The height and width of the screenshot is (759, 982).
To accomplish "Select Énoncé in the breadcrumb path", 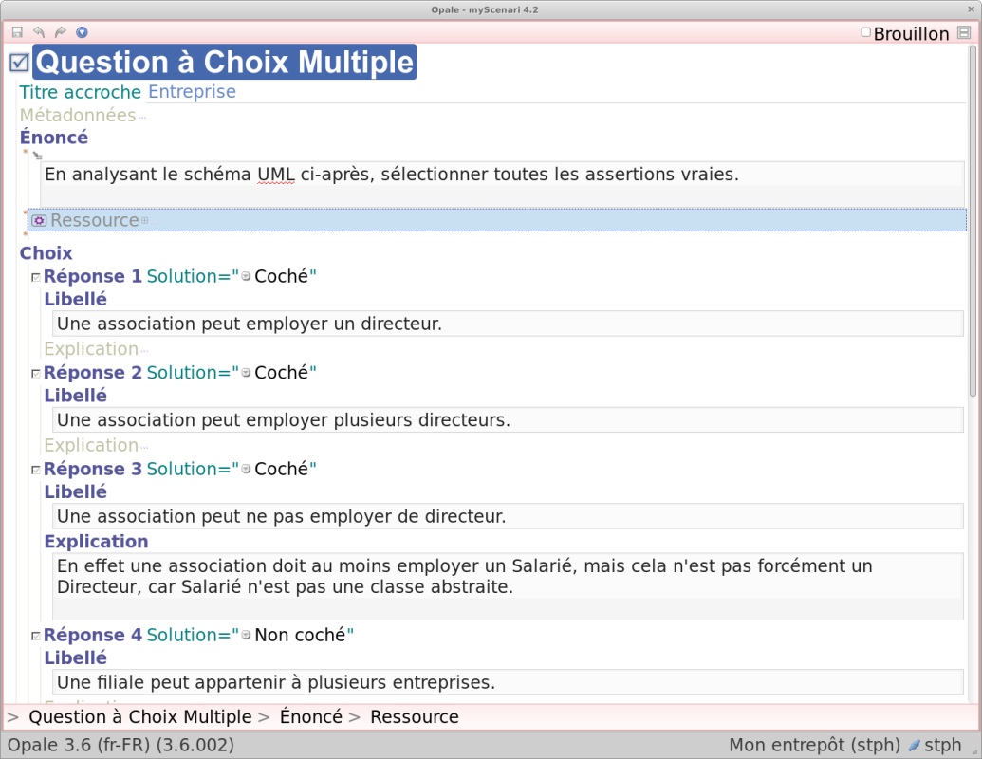I will (310, 717).
